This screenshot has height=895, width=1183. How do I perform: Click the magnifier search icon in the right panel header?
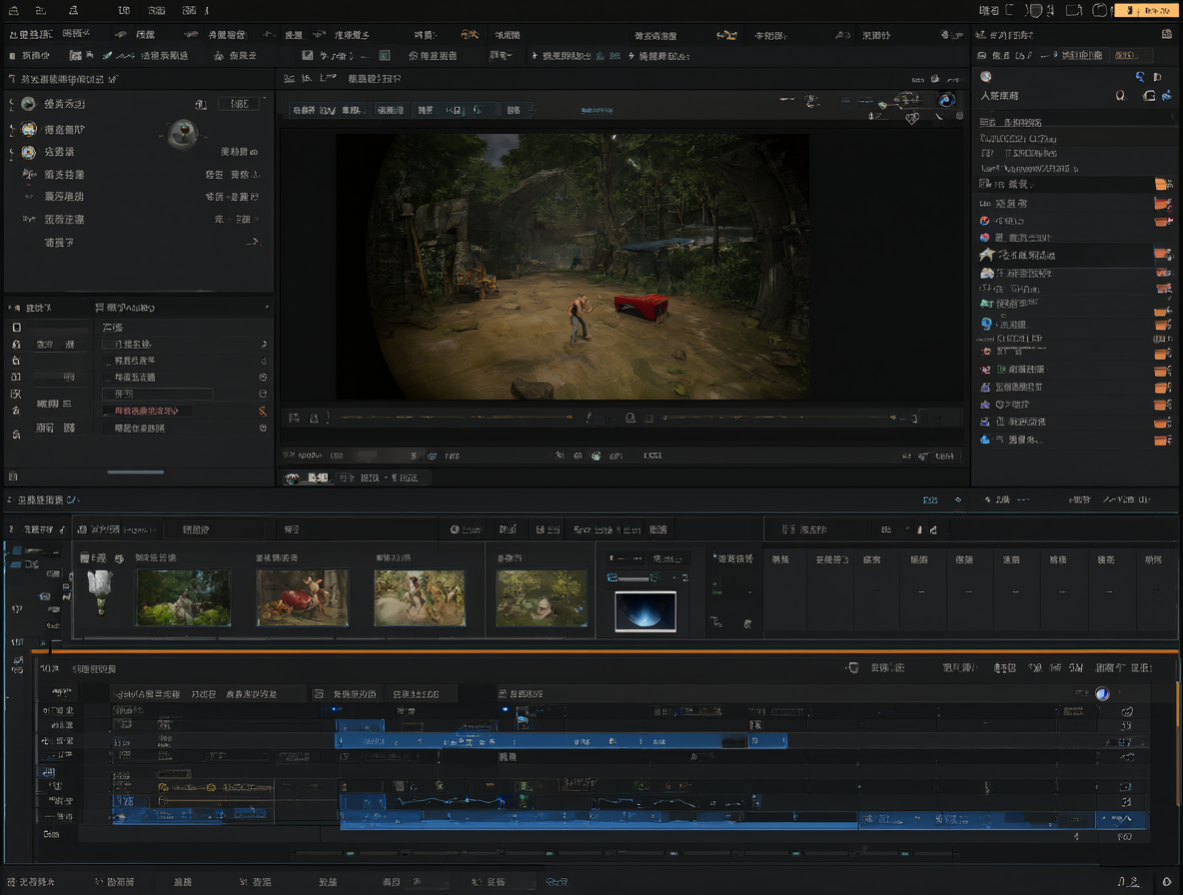tap(1120, 96)
